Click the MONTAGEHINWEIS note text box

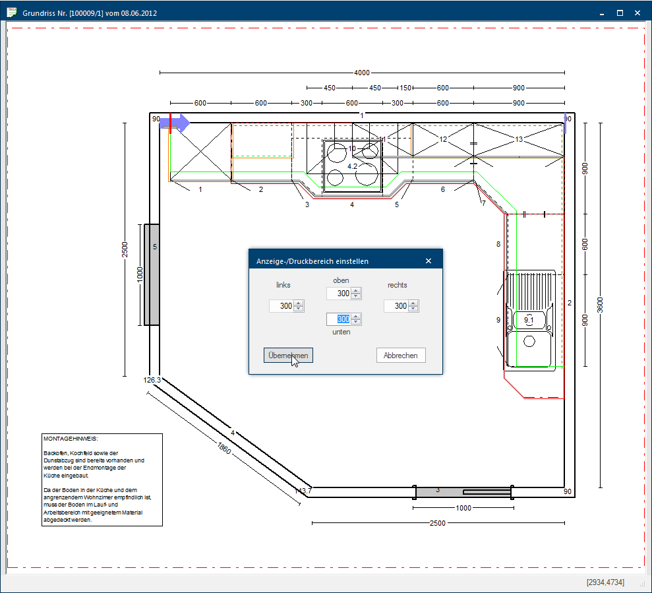pos(102,480)
